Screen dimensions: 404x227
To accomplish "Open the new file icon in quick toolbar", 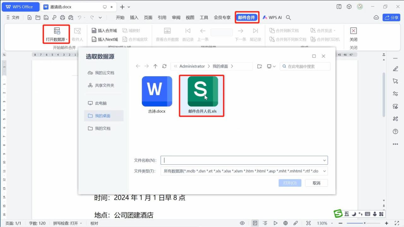I will point(29,18).
